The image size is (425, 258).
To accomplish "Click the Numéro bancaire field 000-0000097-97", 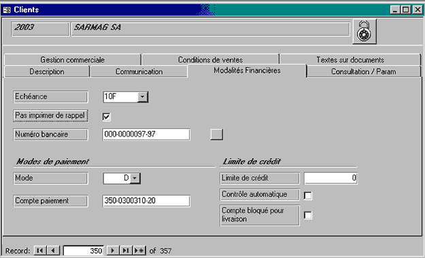I will coord(146,134).
